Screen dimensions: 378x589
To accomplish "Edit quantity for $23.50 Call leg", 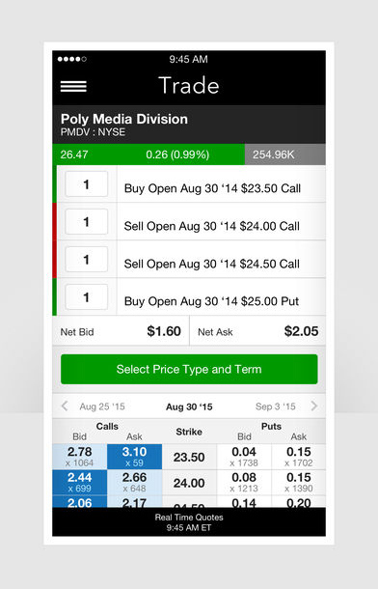I will 86,184.
